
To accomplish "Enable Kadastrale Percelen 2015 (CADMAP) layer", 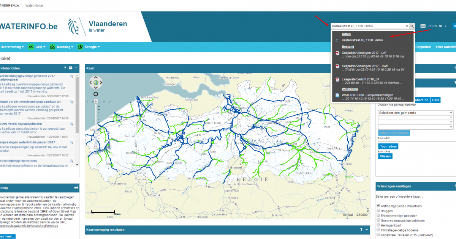I will [x=378, y=235].
